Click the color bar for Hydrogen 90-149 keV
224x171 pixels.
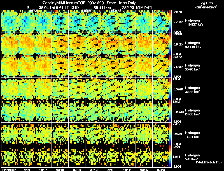[171, 44]
